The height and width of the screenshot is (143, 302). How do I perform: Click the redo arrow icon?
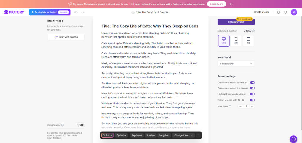click(x=83, y=12)
